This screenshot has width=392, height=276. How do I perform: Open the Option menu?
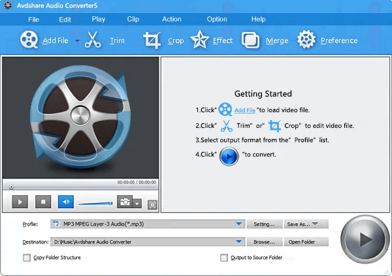[x=217, y=19]
